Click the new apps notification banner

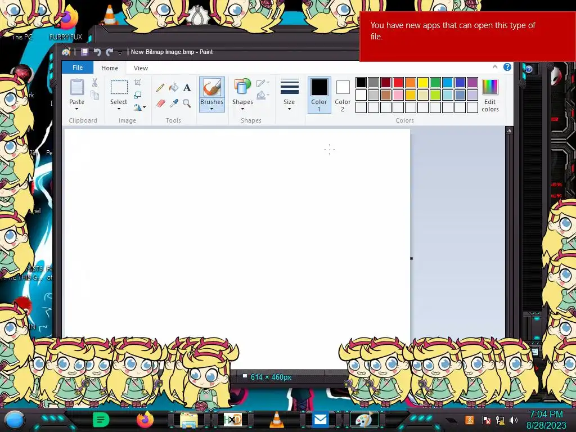click(x=467, y=37)
